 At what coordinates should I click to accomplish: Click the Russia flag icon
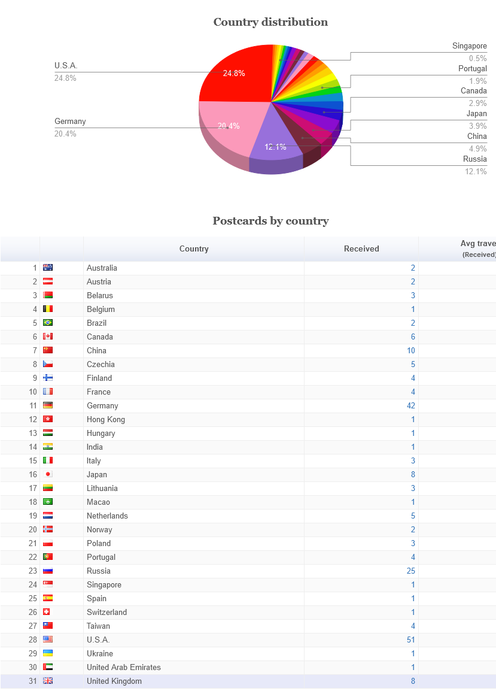48,571
